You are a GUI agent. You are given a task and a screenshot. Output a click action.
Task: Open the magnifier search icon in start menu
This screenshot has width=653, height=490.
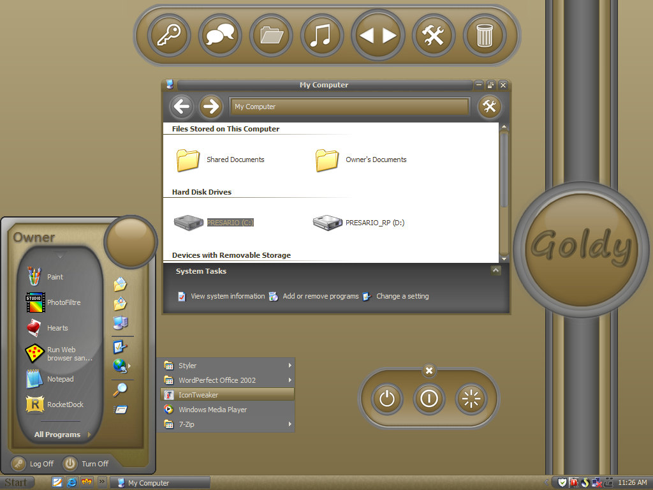pyautogui.click(x=121, y=390)
